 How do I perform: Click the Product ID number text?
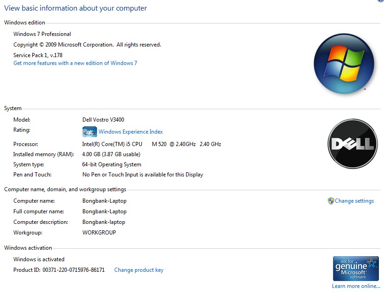74,270
